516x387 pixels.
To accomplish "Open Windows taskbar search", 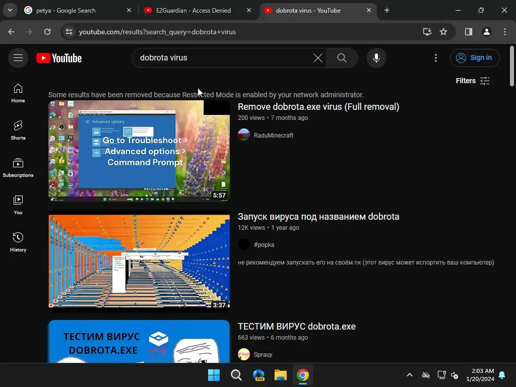I will (x=236, y=375).
